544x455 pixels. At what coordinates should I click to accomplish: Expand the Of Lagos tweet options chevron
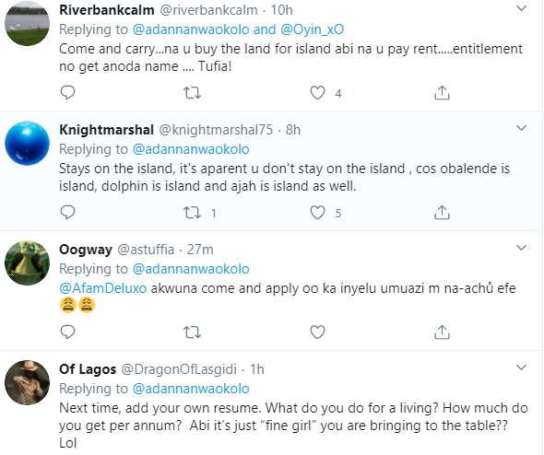(522, 367)
